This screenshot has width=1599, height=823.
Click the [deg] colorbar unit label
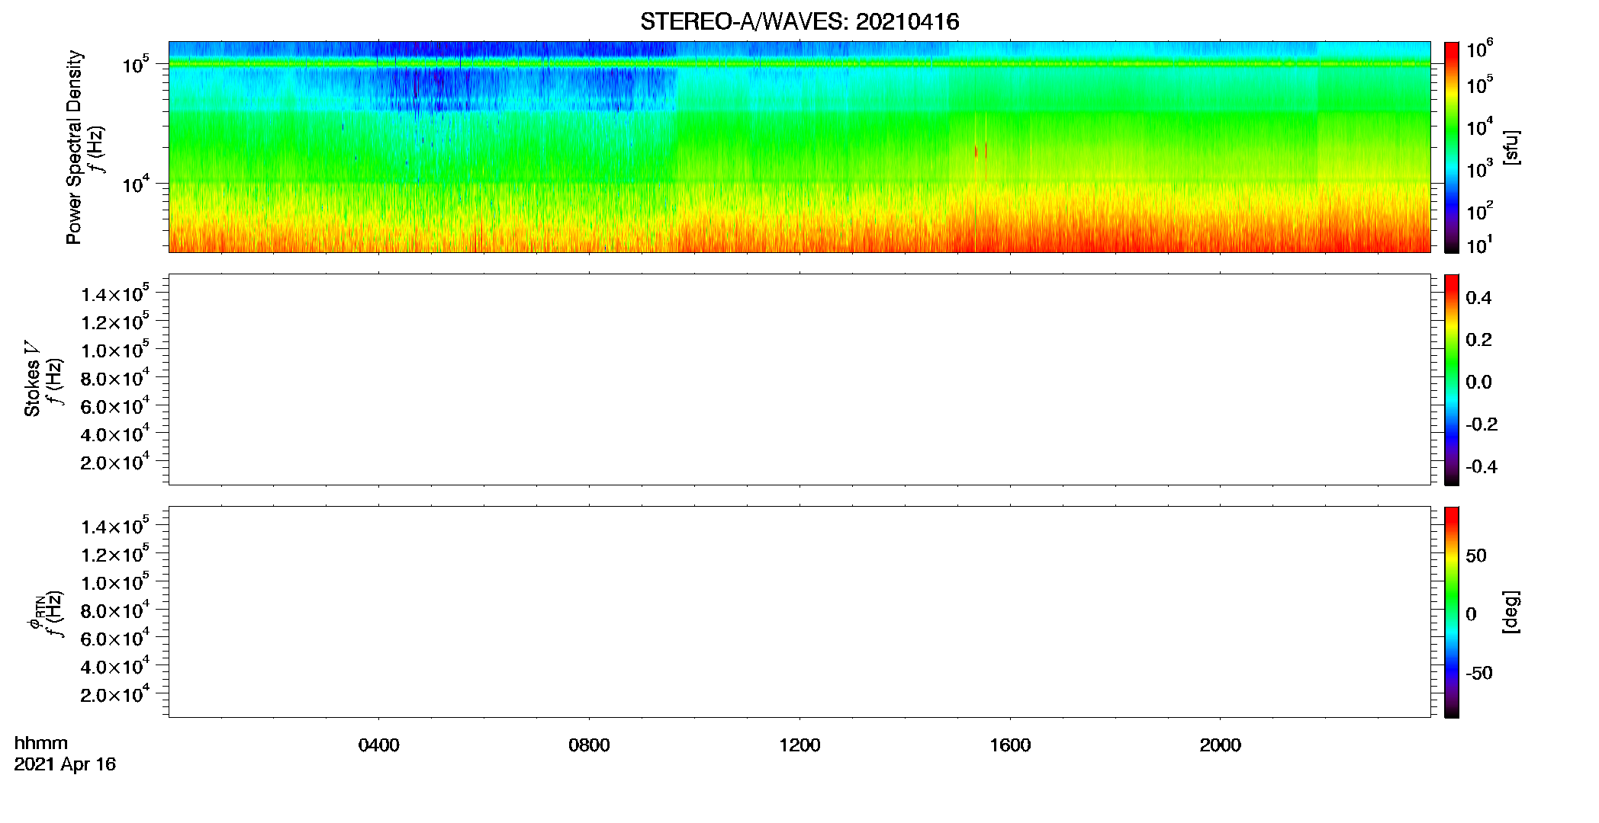(1511, 612)
